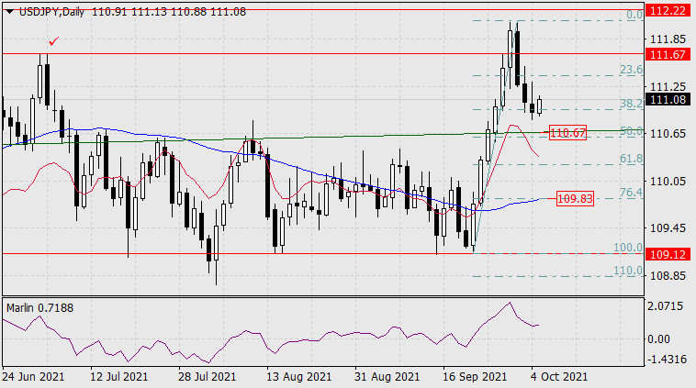Click the 110.05 price scale value
This screenshot has height=388, width=696.
click(x=668, y=181)
